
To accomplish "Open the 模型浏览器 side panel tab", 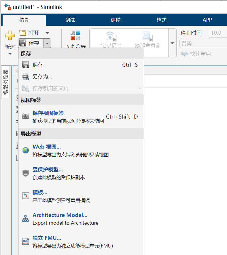I will (6, 82).
